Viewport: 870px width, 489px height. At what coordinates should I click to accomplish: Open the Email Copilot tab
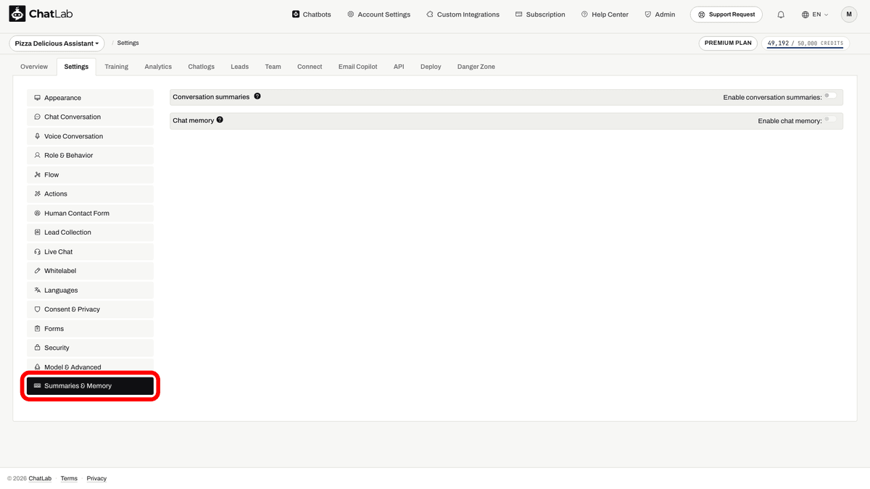[358, 67]
